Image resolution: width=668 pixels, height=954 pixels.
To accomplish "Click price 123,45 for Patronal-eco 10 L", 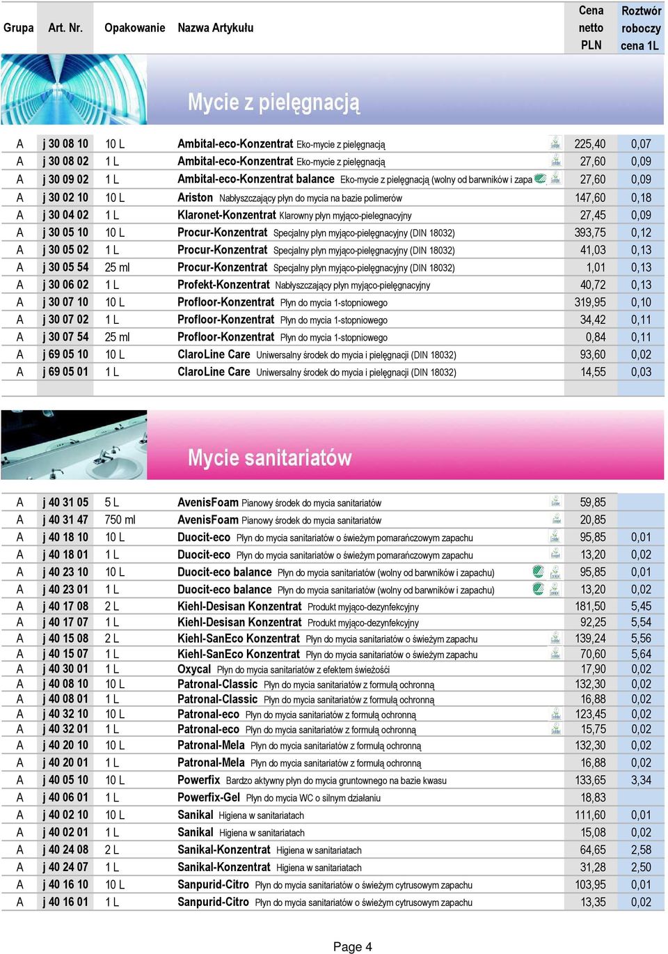I will tap(590, 714).
